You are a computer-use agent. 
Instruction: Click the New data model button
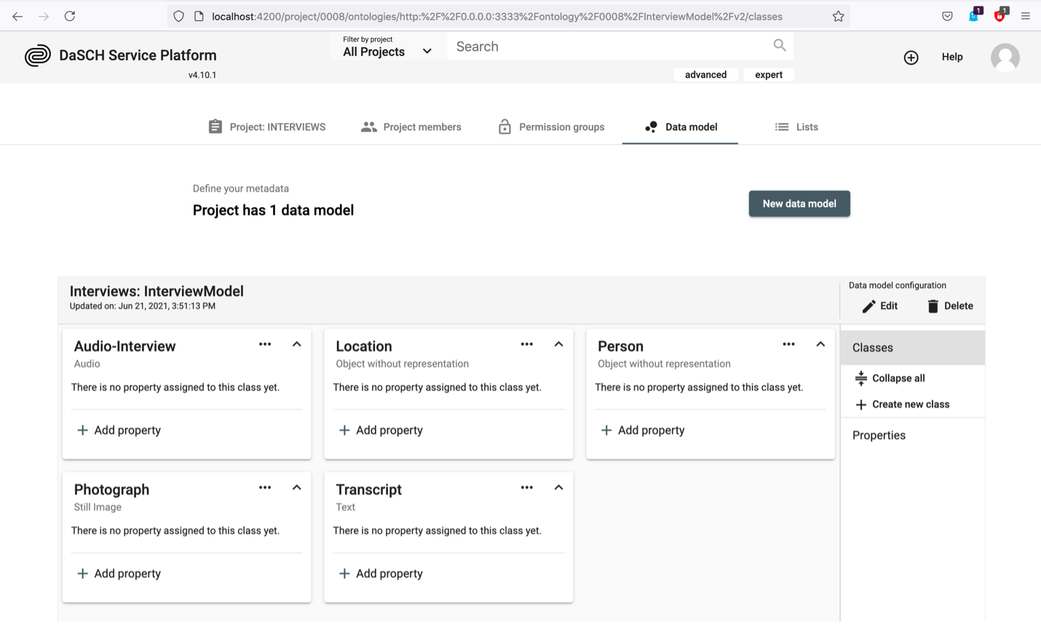(799, 204)
